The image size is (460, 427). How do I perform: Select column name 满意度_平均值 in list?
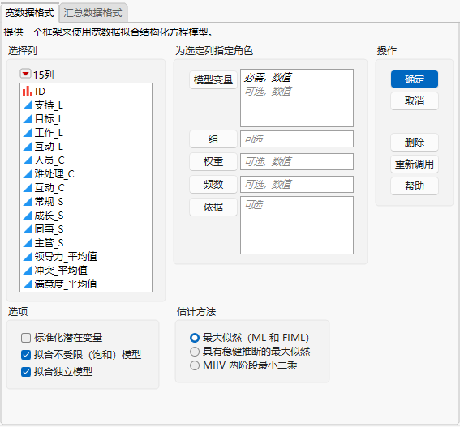pos(66,284)
